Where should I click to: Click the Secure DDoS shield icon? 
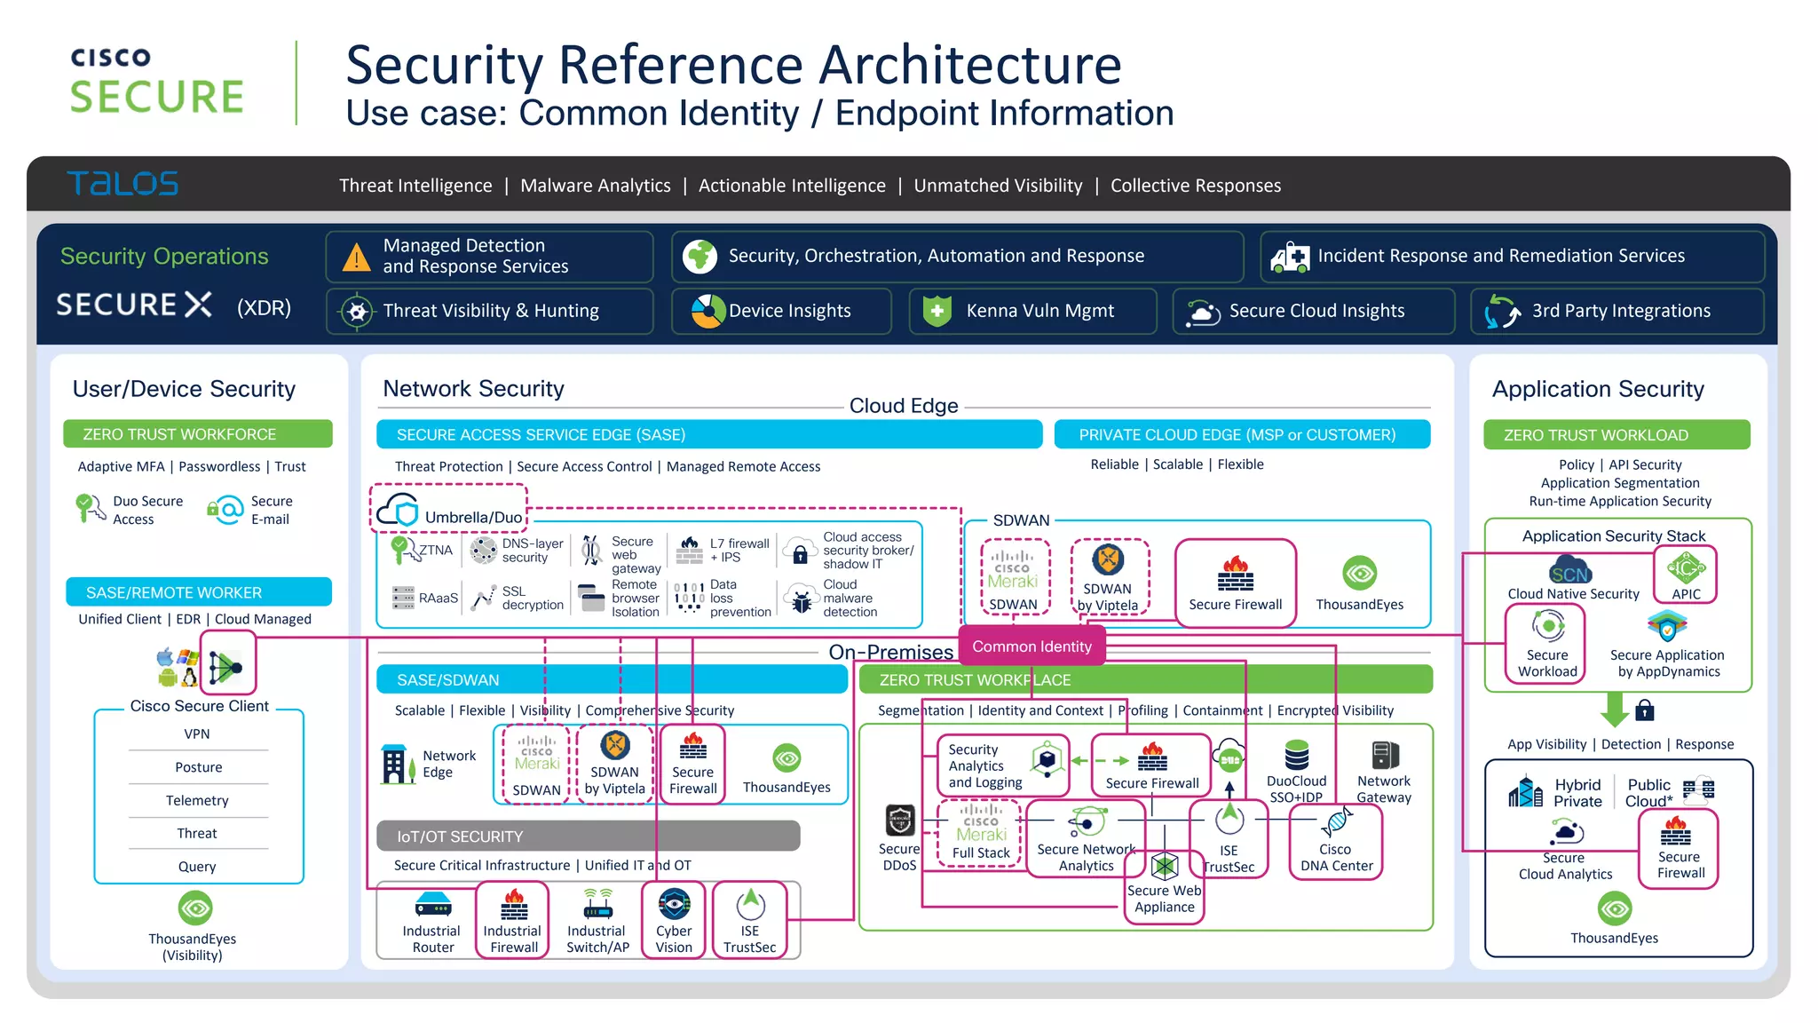pyautogui.click(x=899, y=820)
